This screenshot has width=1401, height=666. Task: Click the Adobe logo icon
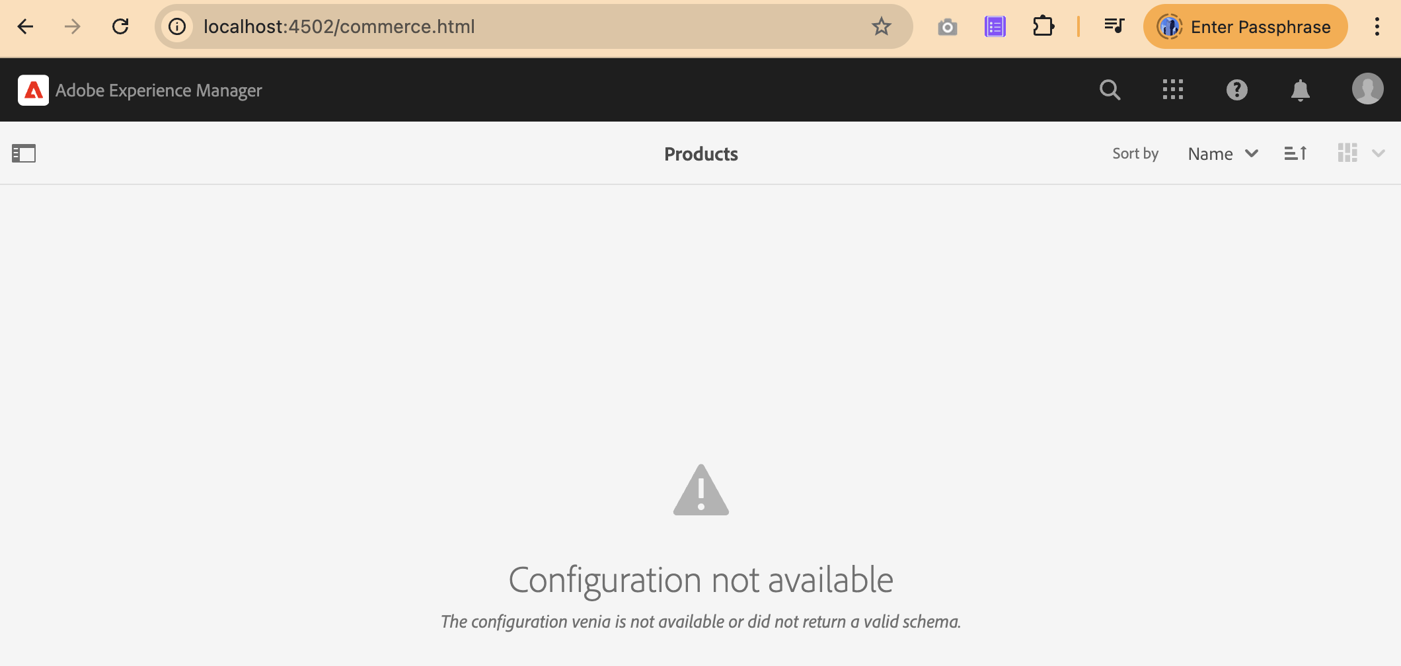click(x=33, y=90)
